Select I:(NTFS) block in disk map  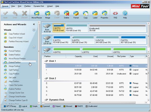click(x=77, y=28)
